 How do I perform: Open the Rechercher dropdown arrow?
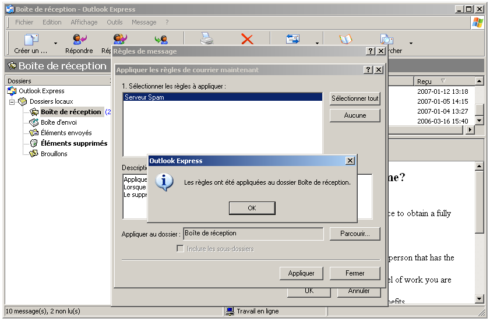click(x=411, y=43)
